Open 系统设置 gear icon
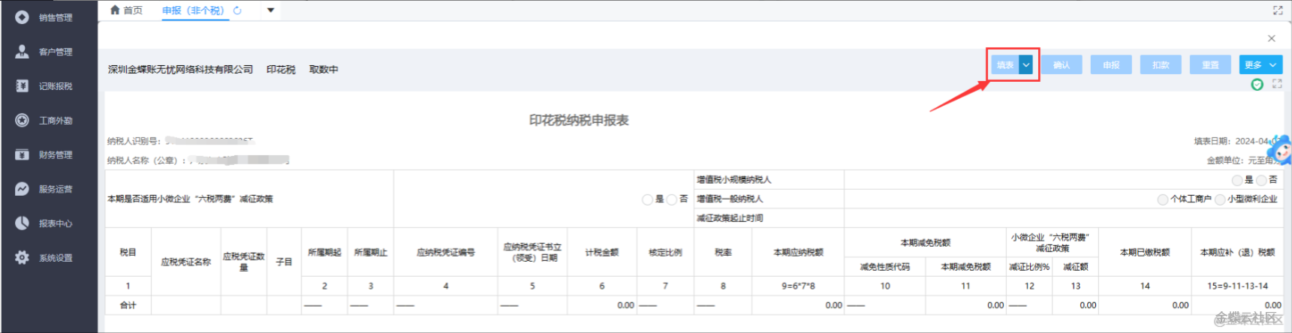The width and height of the screenshot is (1292, 333). pos(23,258)
